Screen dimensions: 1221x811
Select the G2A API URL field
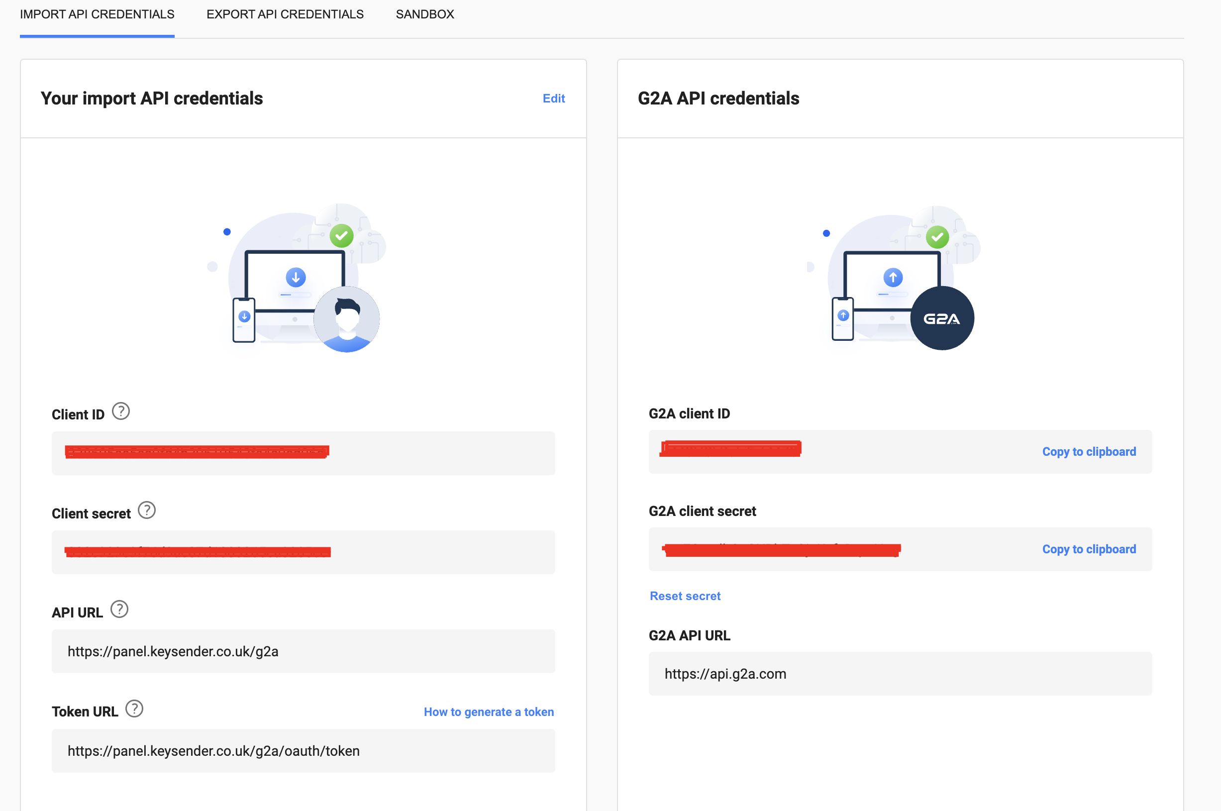[x=901, y=674]
